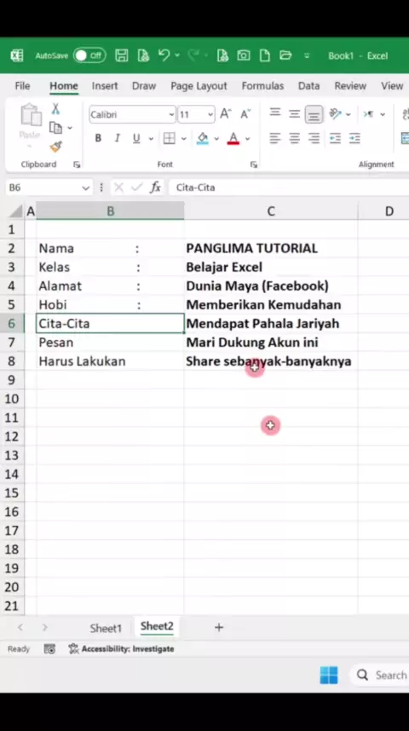This screenshot has height=731, width=409.
Task: Click the Cut scissors icon
Action: [55, 110]
